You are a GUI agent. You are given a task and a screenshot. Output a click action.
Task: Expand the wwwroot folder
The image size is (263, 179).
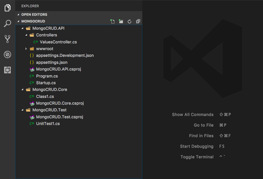pyautogui.click(x=26, y=49)
